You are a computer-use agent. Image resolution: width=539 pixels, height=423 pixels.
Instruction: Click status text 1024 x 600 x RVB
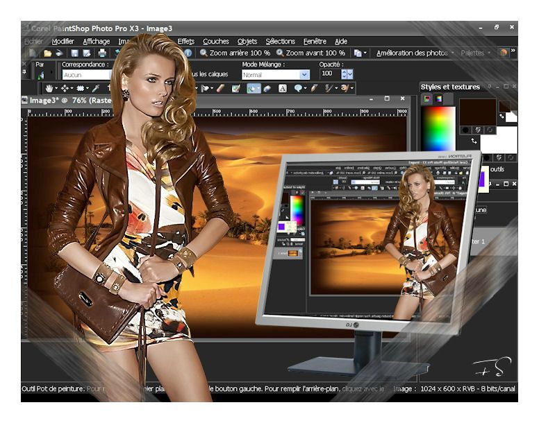click(447, 389)
